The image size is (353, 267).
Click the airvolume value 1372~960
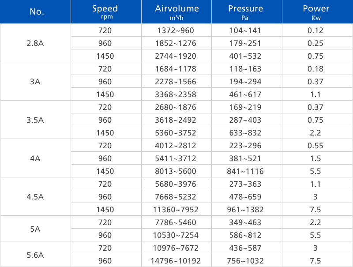pyautogui.click(x=176, y=30)
